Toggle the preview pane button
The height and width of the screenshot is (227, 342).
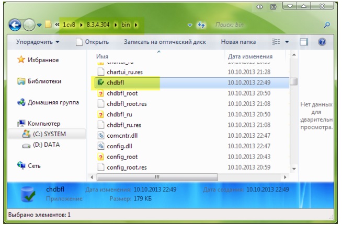tap(304, 42)
